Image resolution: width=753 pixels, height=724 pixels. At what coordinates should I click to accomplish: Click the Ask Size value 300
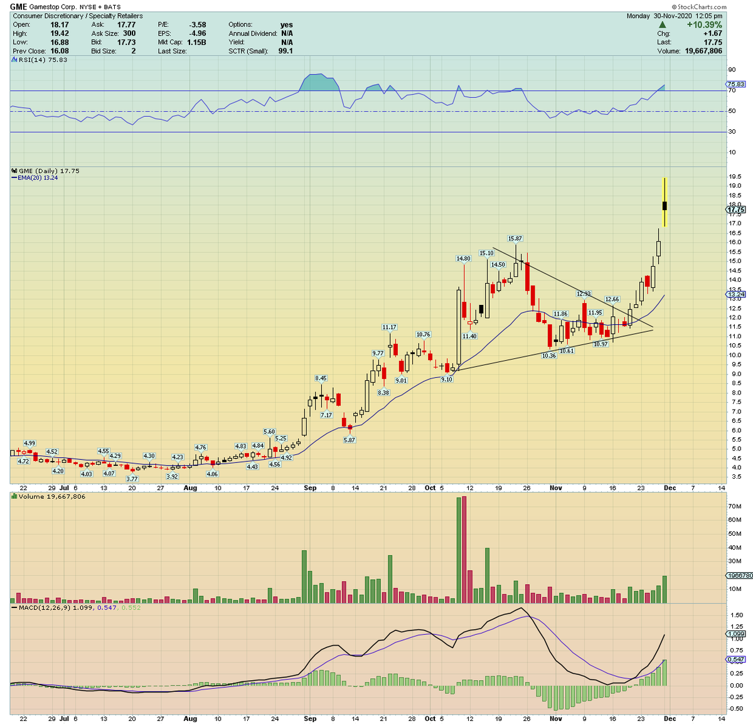click(x=129, y=33)
